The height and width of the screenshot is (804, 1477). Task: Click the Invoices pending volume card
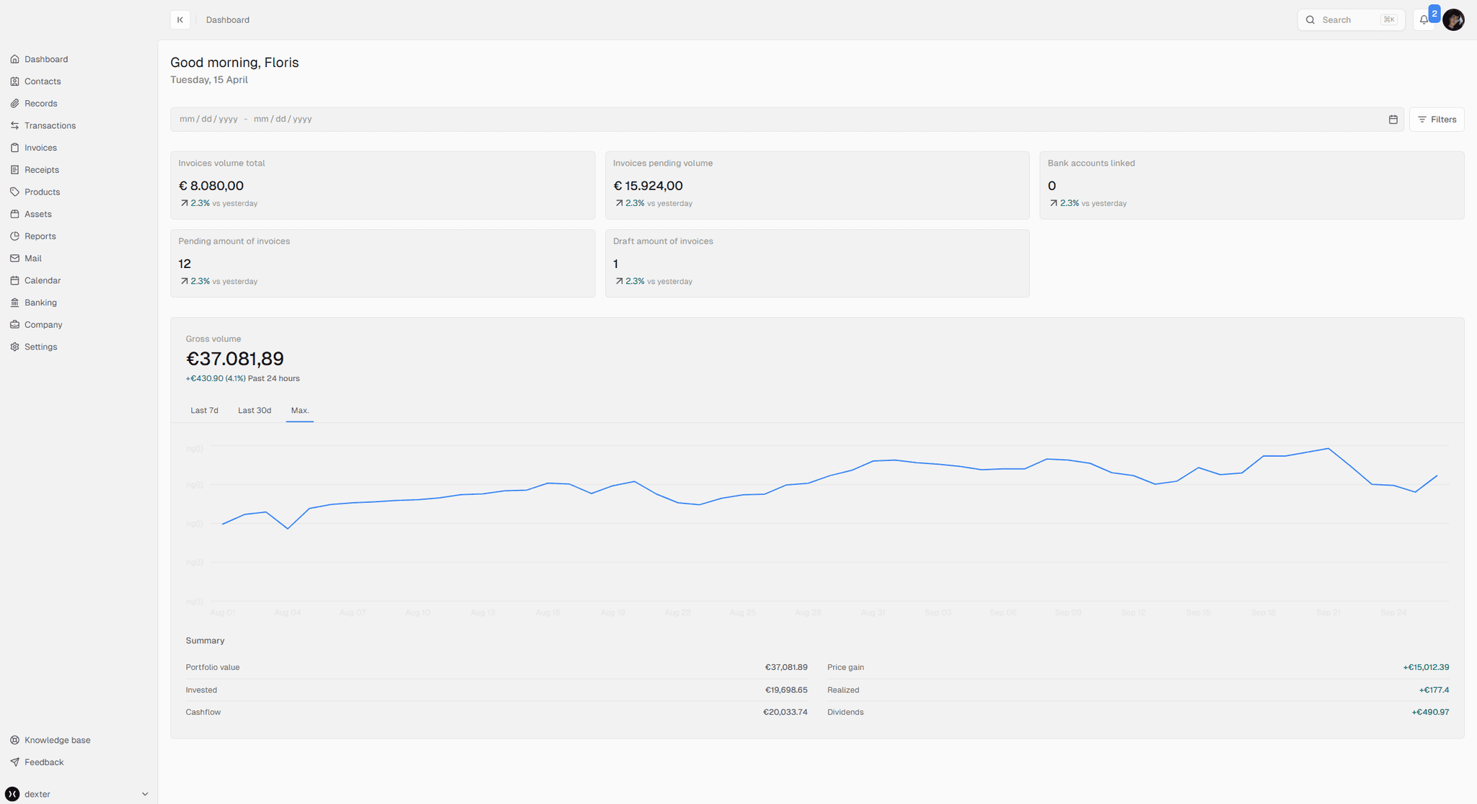coord(817,185)
